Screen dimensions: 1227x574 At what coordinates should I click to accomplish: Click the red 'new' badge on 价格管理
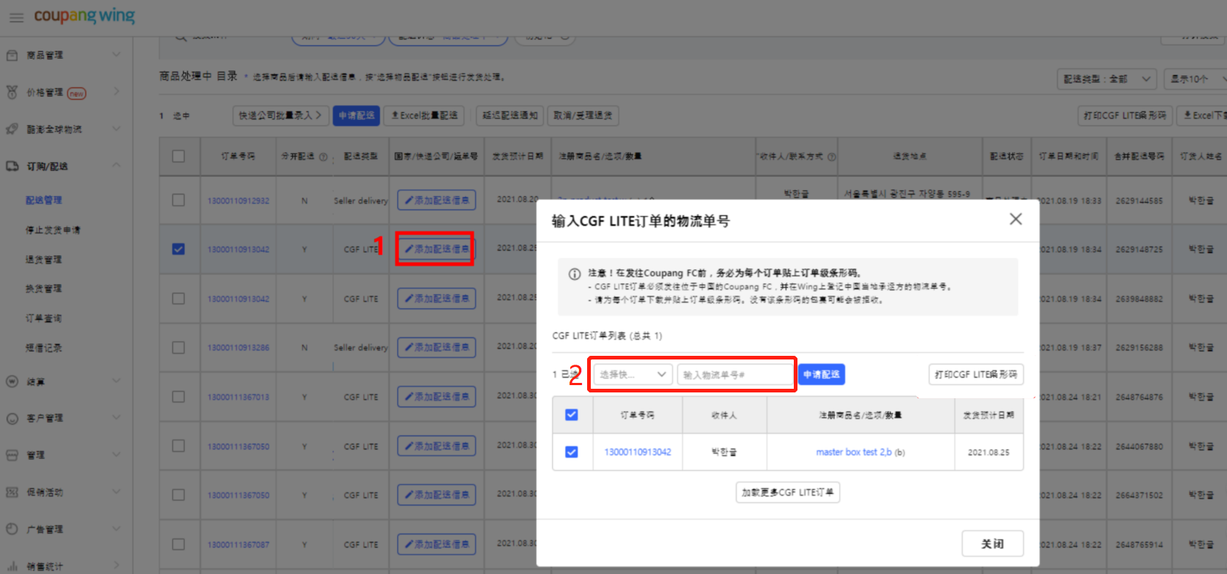pos(77,93)
